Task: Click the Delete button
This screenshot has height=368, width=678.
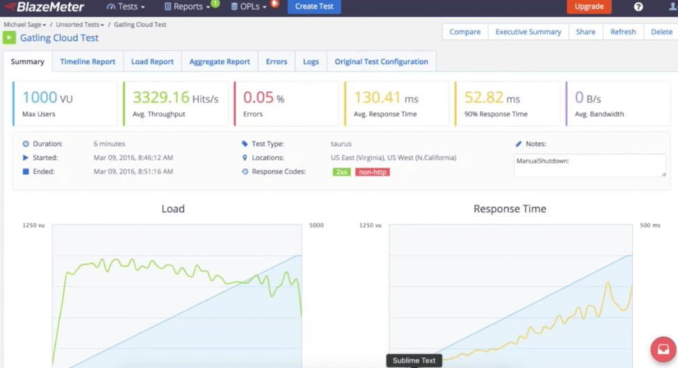Action: [661, 31]
